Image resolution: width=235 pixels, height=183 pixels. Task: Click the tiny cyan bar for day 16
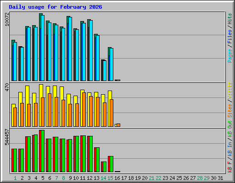click(x=118, y=80)
